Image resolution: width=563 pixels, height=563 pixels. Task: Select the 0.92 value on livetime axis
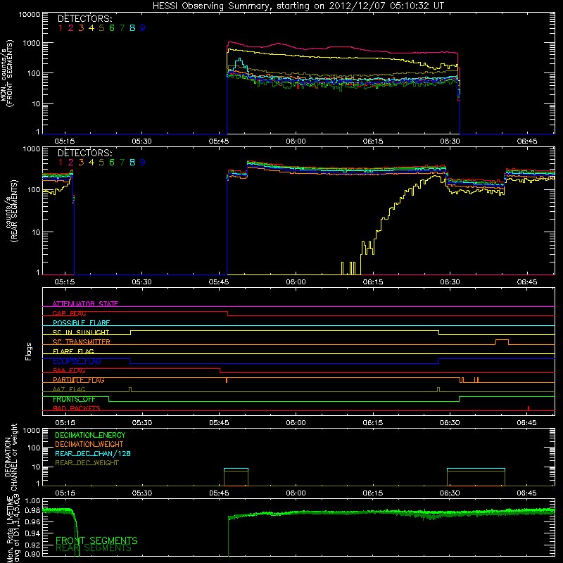[x=33, y=545]
